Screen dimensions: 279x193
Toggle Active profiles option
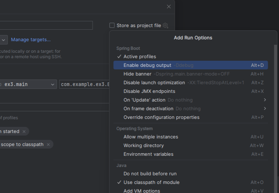point(191,56)
